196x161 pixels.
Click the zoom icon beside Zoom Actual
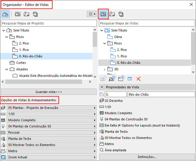tap(3, 157)
